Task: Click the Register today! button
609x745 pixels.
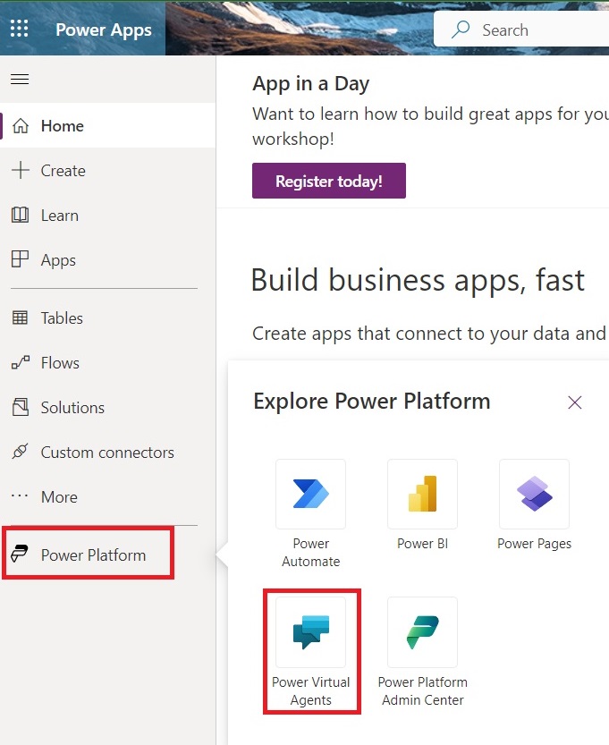Action: tap(328, 181)
